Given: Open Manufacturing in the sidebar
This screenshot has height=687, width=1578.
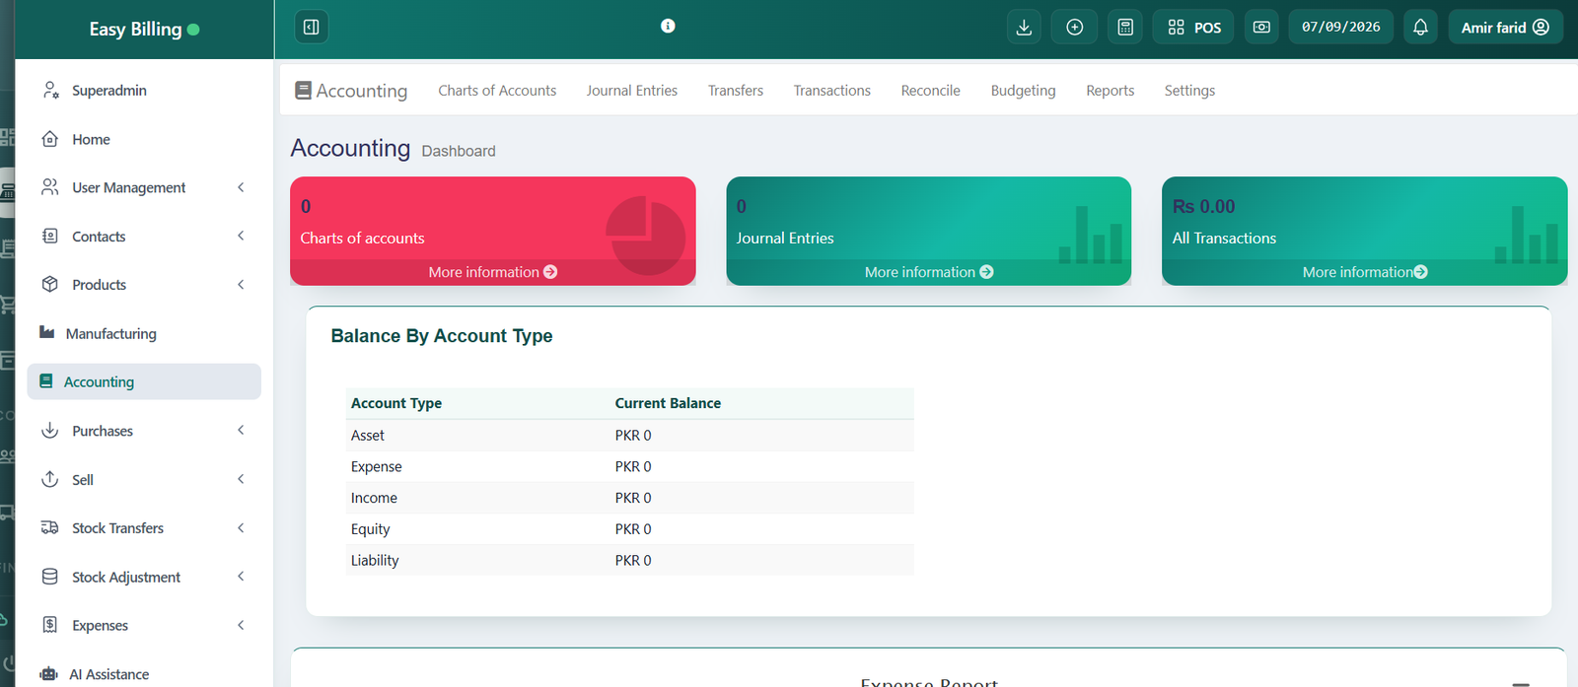Looking at the screenshot, I should pyautogui.click(x=144, y=333).
